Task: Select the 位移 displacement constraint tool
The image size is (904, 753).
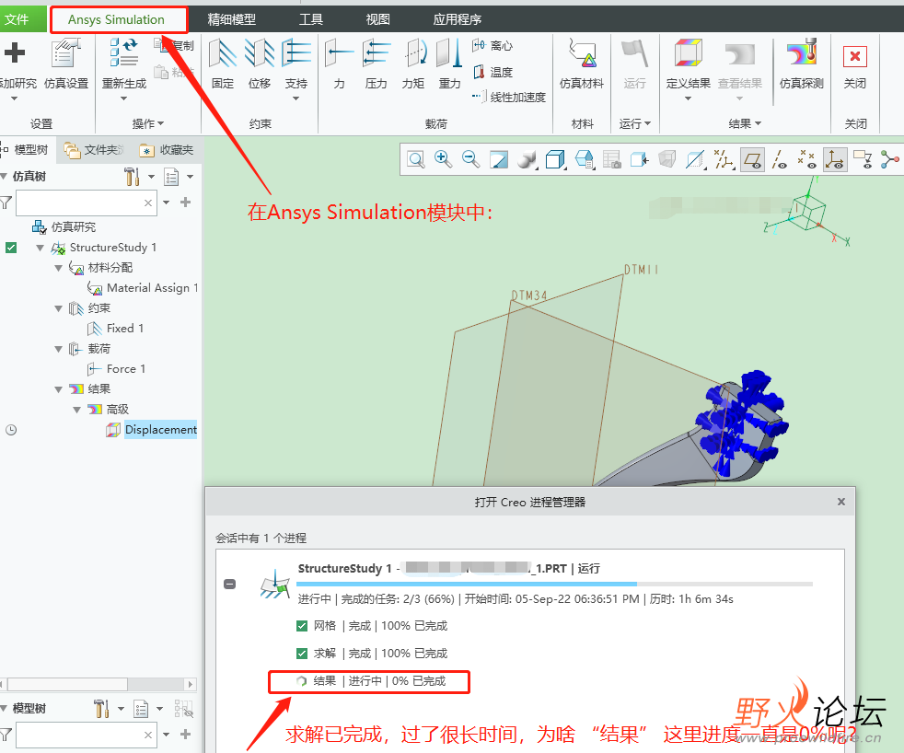Action: coord(260,63)
